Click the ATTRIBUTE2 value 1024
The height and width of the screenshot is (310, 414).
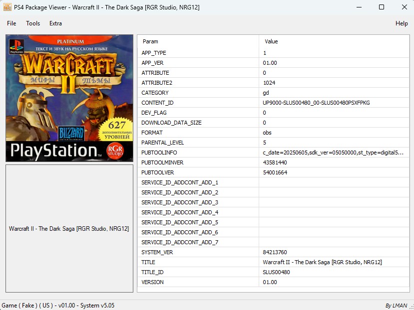click(269, 83)
